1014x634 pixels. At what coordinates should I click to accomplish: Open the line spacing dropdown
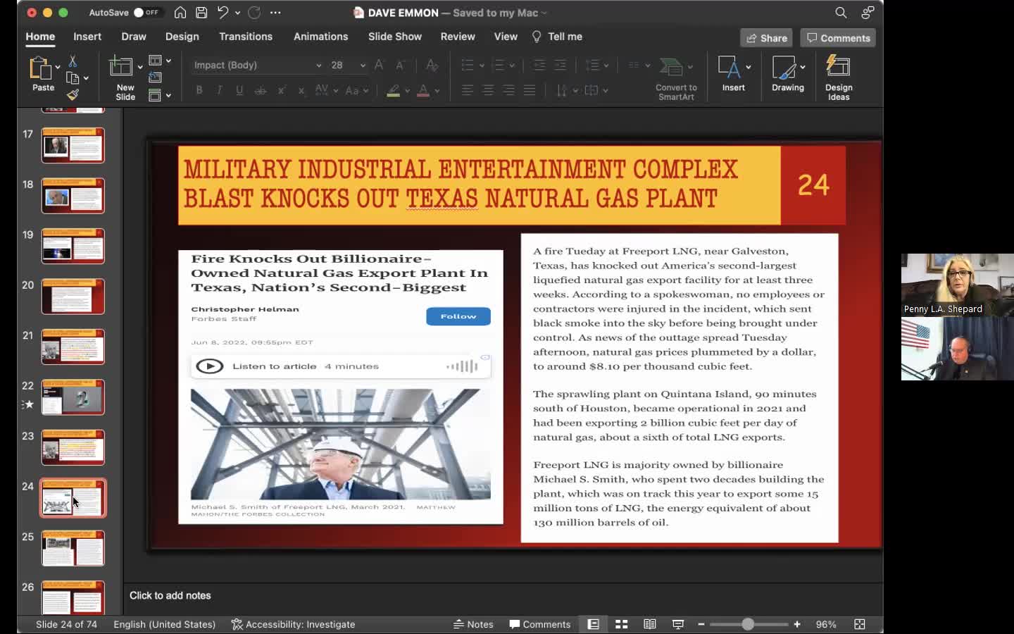tap(597, 65)
